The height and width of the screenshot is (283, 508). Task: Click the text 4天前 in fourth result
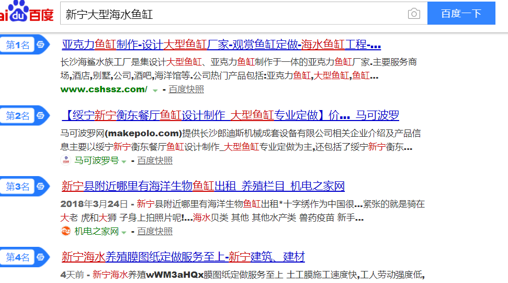(72, 275)
